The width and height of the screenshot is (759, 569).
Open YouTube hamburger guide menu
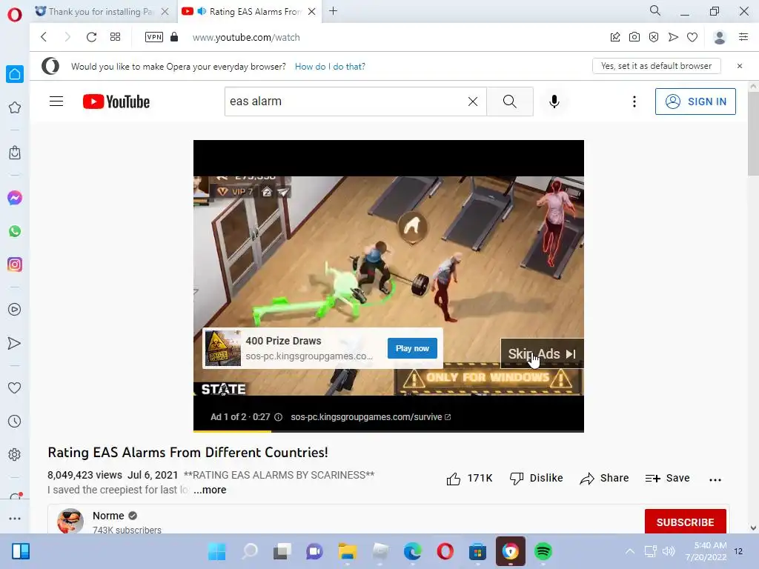coord(56,101)
